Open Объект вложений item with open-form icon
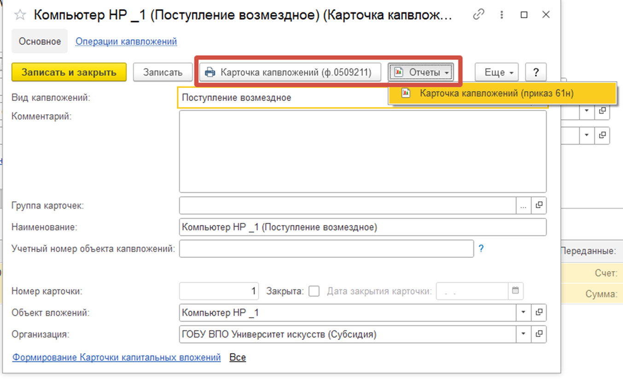The width and height of the screenshot is (623, 385). click(x=539, y=313)
